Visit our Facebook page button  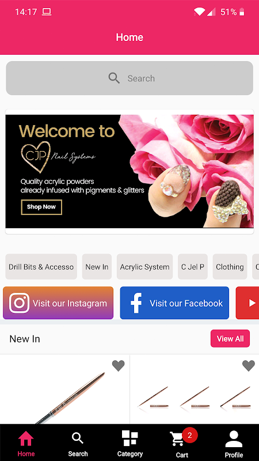point(174,303)
